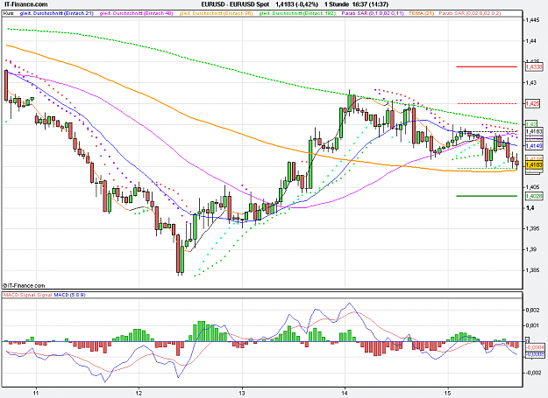Click the date label 15 on time axis
The height and width of the screenshot is (398, 548).
pos(448,393)
